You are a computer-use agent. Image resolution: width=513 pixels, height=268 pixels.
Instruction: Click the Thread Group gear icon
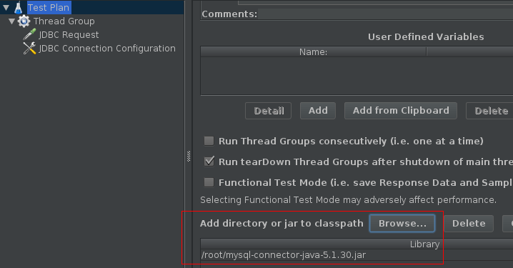coord(24,21)
